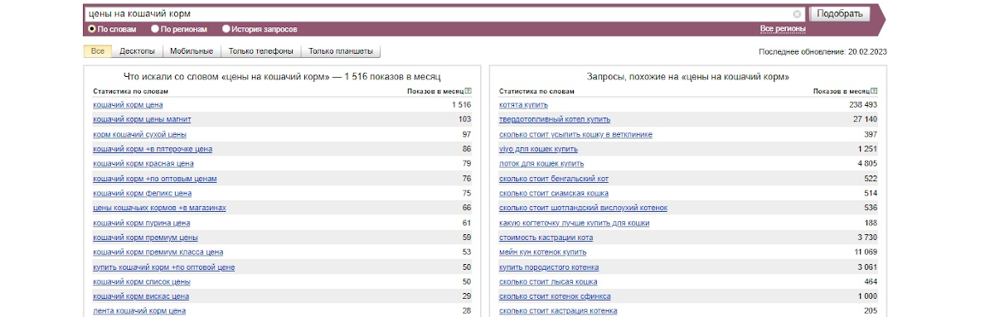The image size is (995, 317).
Task: Open 'сколько стоит сиамская кошка' link
Action: 553,193
